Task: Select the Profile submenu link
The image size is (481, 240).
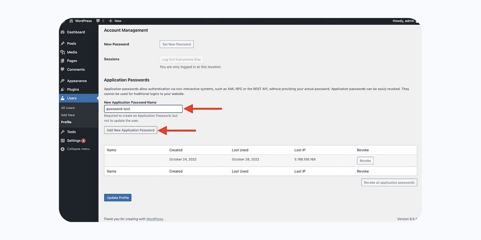Action: (66, 122)
